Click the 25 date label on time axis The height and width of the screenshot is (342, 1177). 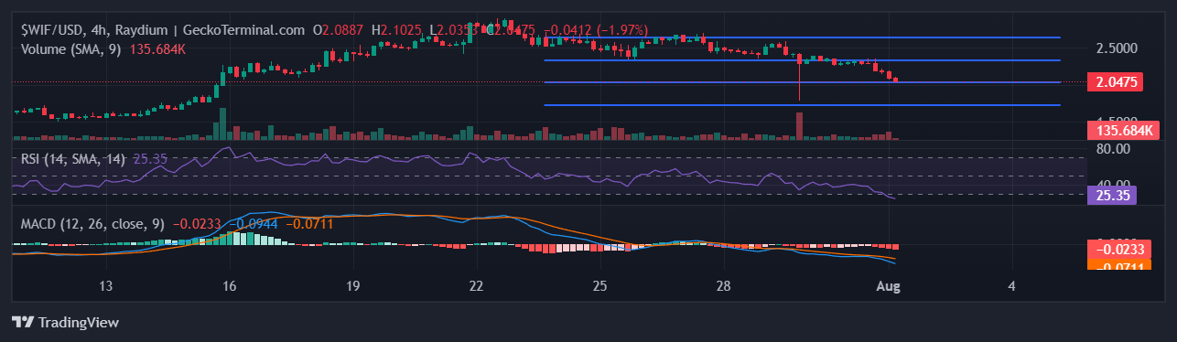(x=599, y=286)
